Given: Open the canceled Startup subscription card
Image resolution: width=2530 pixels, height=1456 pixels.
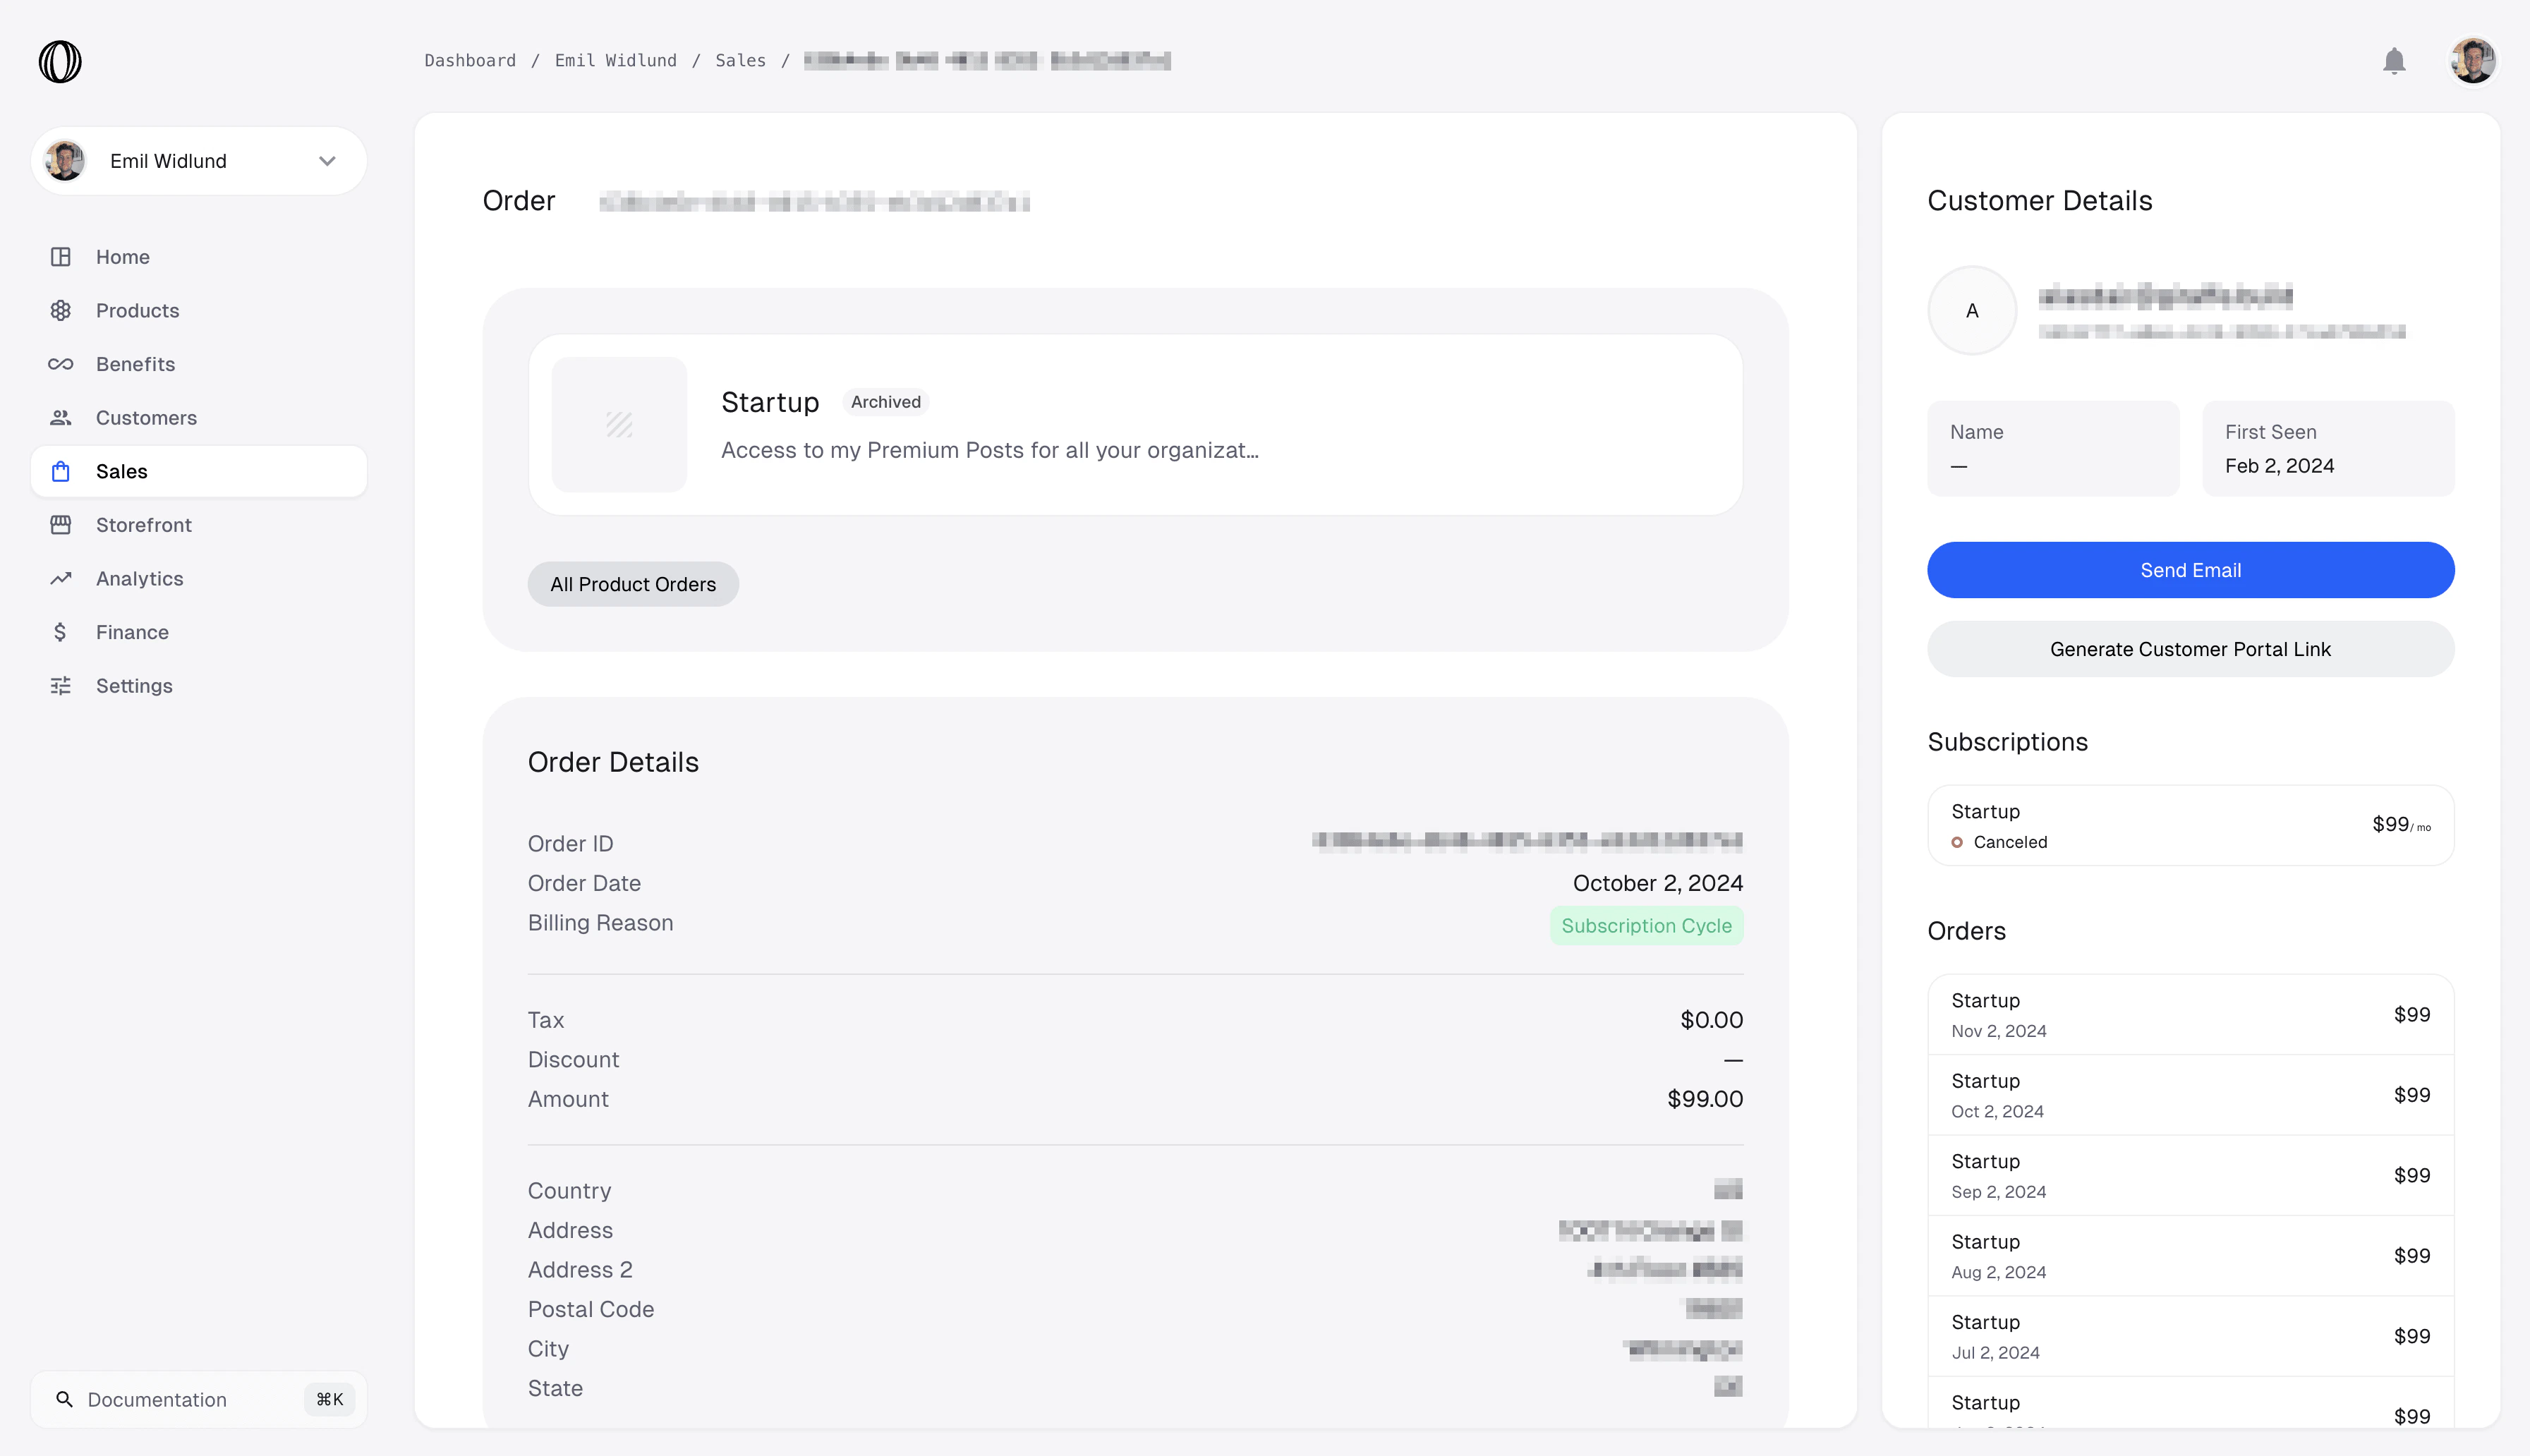Looking at the screenshot, I should 2189,825.
